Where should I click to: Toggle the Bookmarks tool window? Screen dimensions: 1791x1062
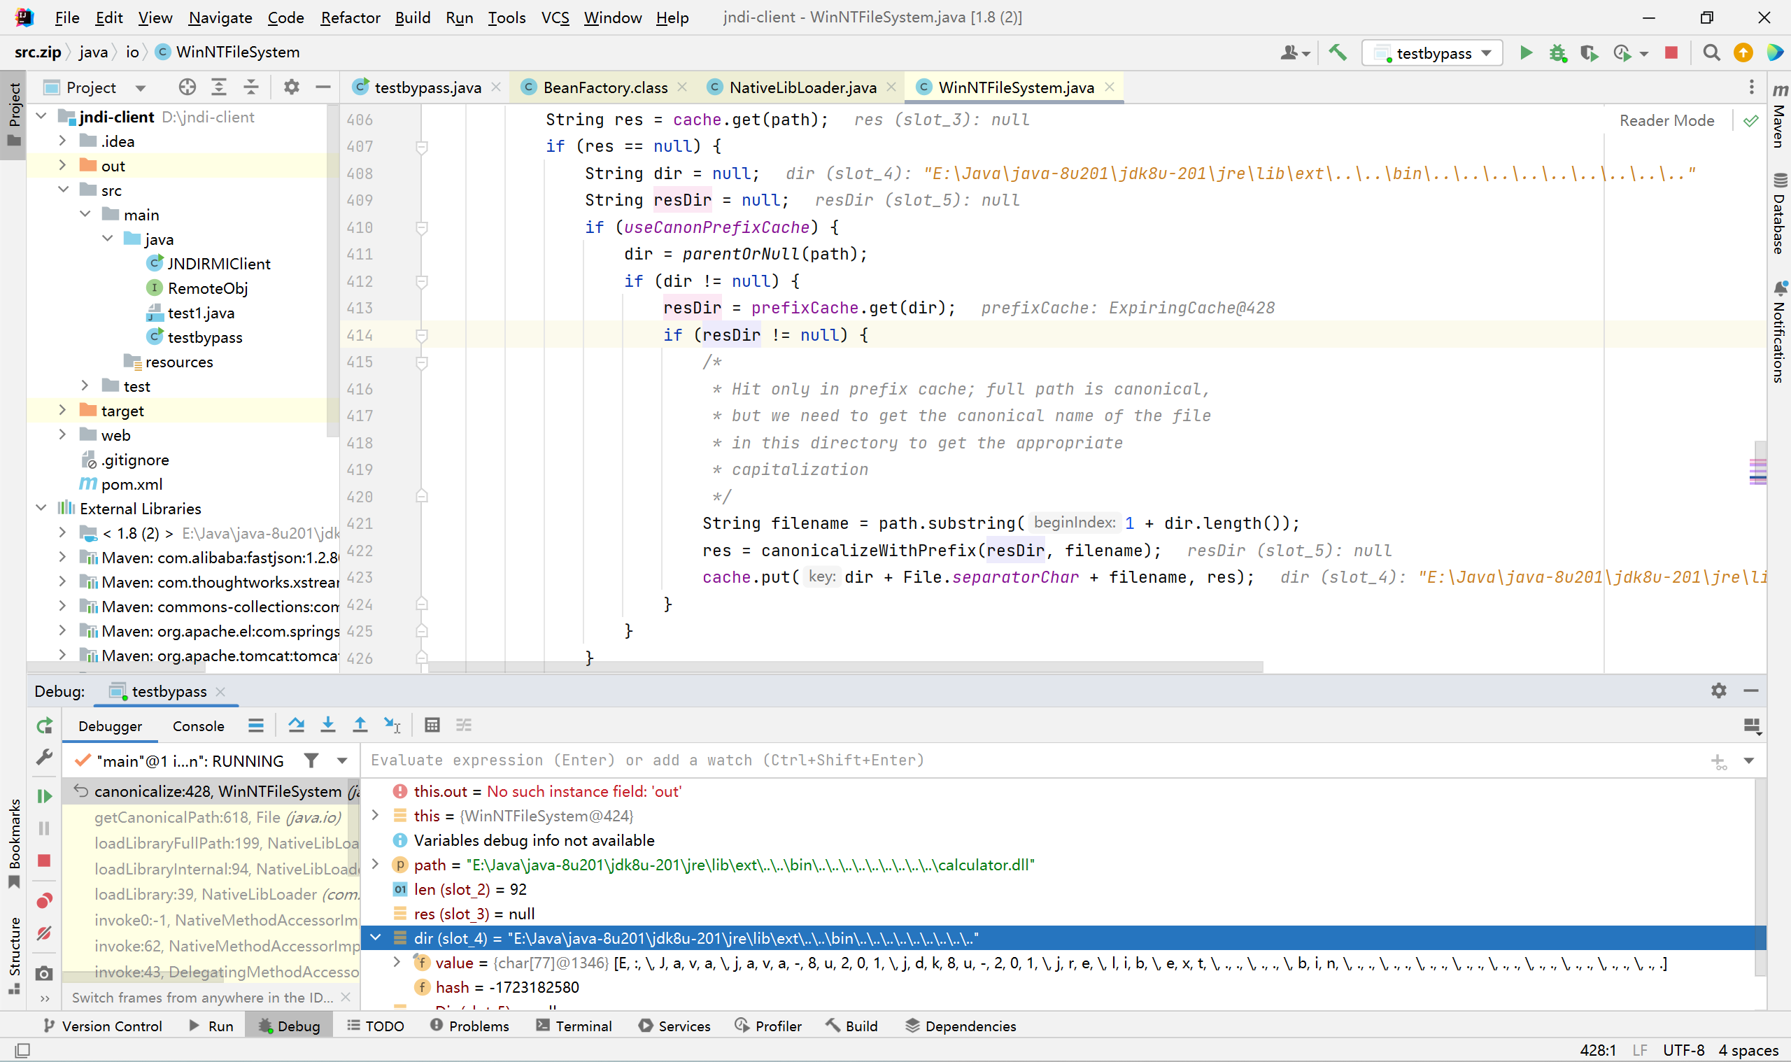pos(13,844)
